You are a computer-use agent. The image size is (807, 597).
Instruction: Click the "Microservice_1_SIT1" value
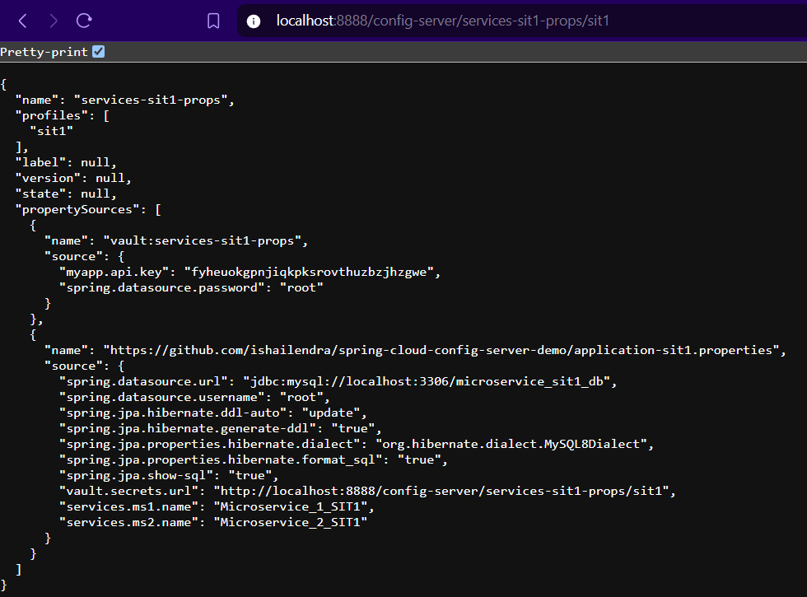point(290,507)
